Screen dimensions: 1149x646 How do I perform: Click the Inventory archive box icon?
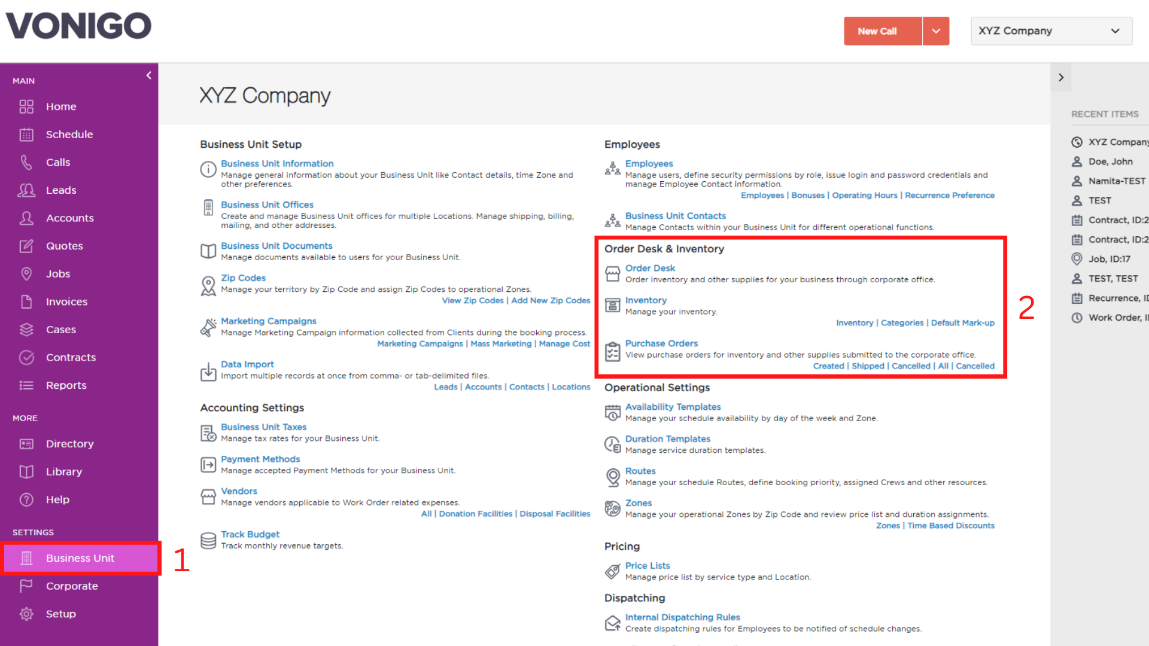click(x=612, y=306)
